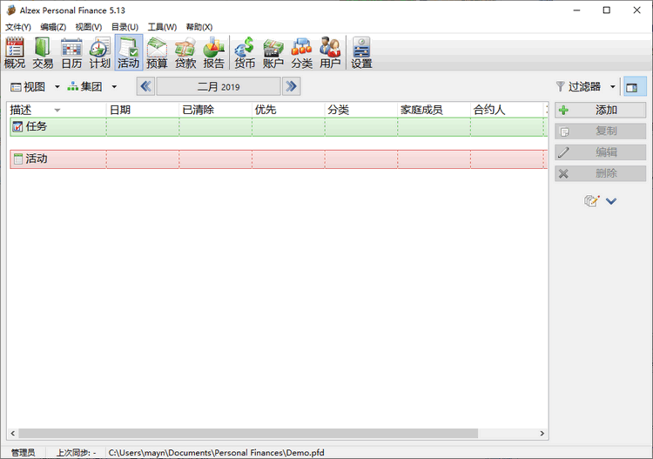This screenshot has height=459, width=653.
Task: Open the 目录(U) menu
Action: click(x=125, y=27)
